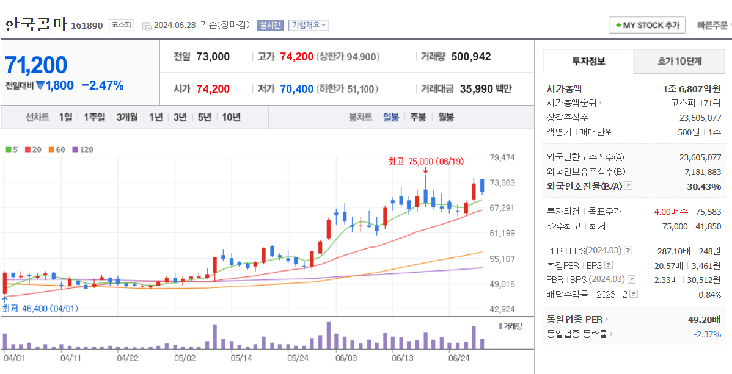Viewport: 732px width, 374px height.
Task: Click the 거래량 value 500,942
Action: click(471, 57)
